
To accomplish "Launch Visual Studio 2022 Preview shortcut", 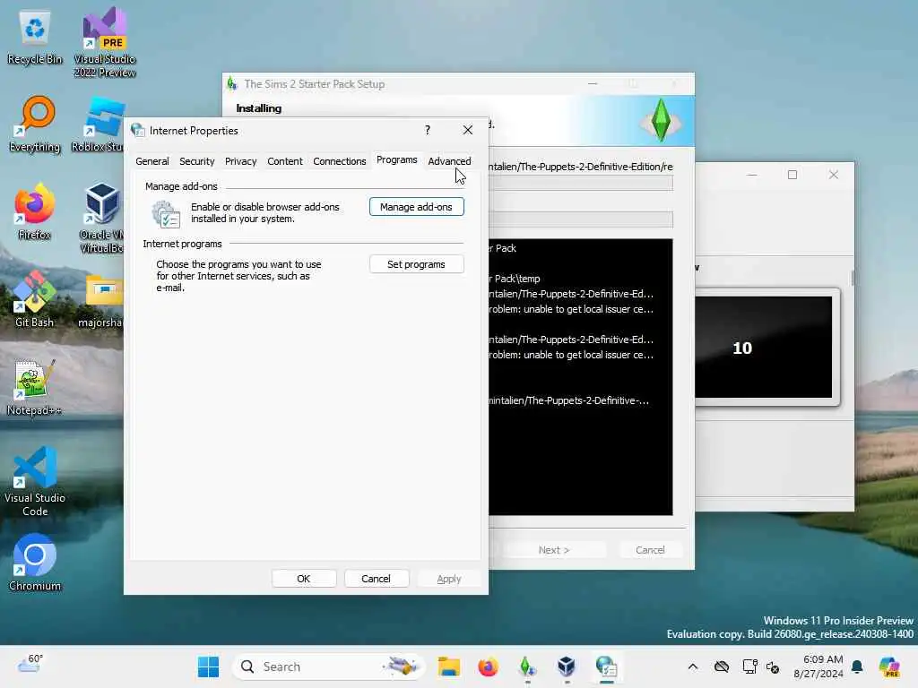I will pyautogui.click(x=105, y=42).
